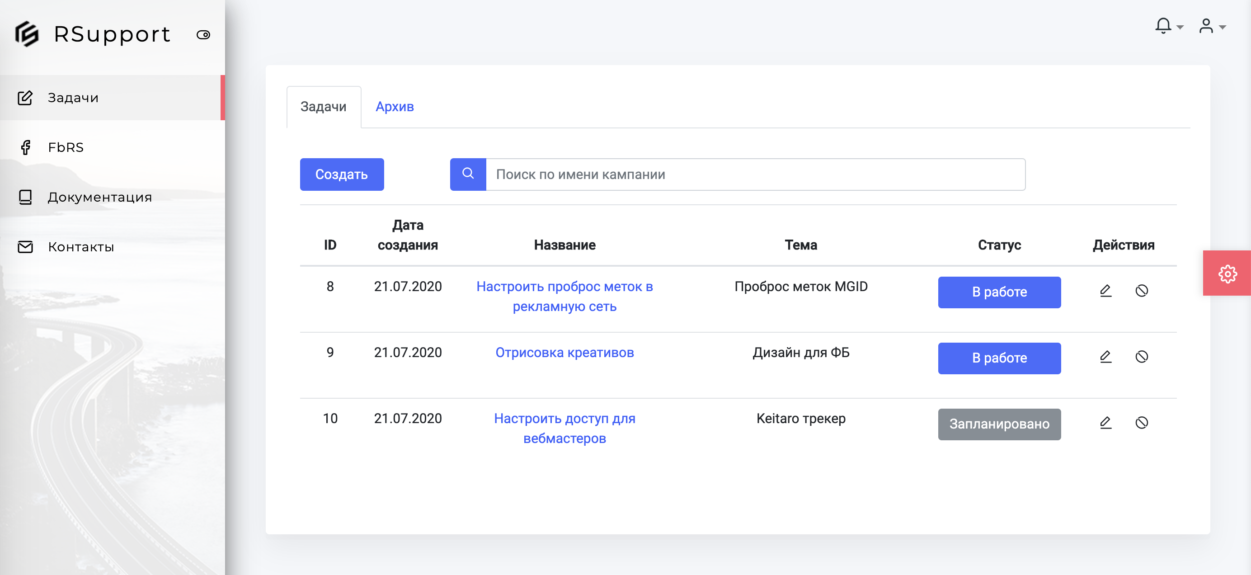Cancel task 9 with the ban icon
The image size is (1251, 575).
pyautogui.click(x=1142, y=357)
